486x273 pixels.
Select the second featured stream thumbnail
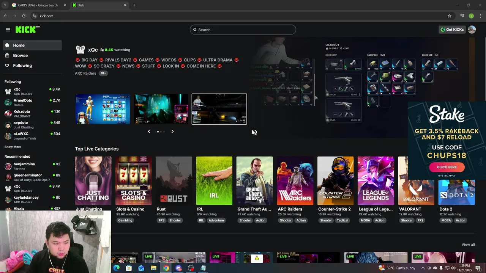pos(161,109)
